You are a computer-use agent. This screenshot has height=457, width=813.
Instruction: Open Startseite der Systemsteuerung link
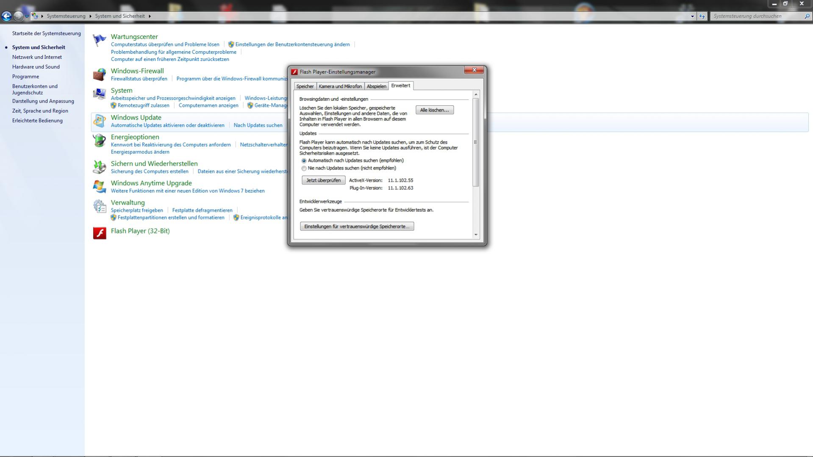point(47,33)
